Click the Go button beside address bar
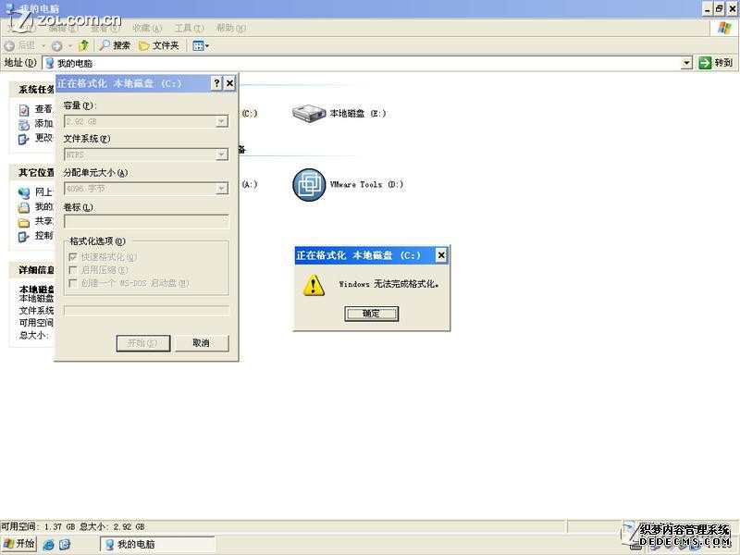 coord(716,63)
